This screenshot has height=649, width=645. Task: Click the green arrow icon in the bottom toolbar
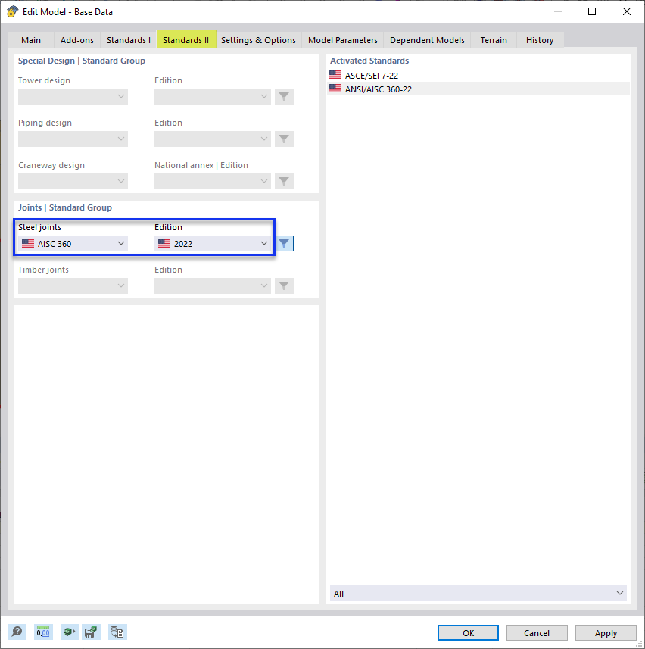(69, 632)
